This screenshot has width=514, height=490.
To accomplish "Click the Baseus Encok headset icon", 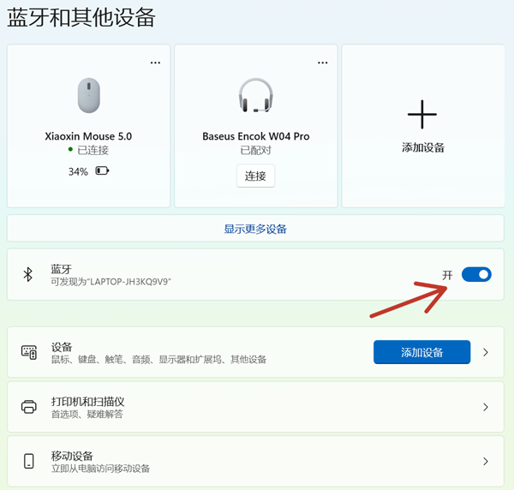I will pyautogui.click(x=255, y=95).
